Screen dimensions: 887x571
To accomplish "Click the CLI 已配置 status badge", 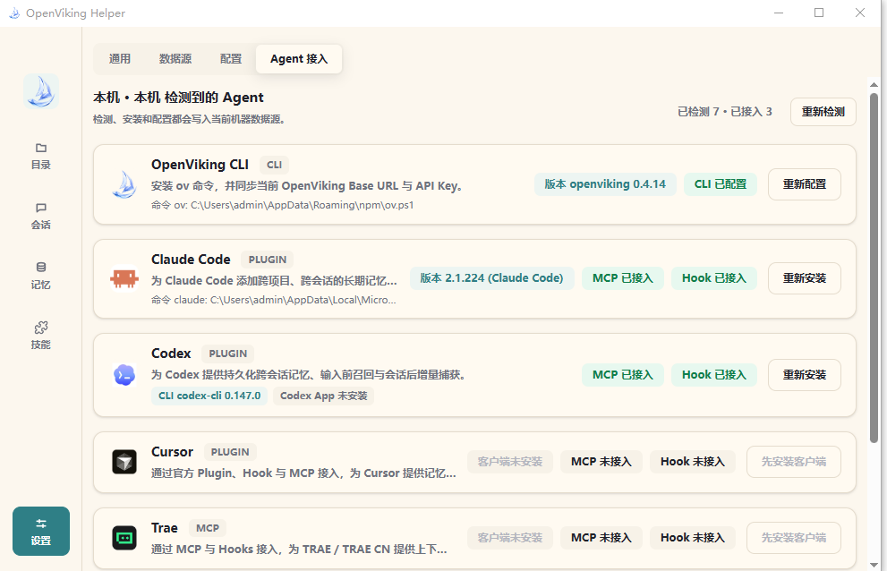I will click(721, 184).
